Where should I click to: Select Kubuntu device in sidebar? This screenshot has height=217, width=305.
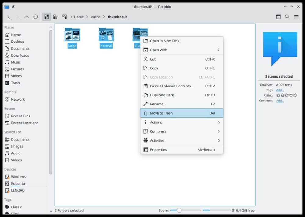[x=18, y=183]
